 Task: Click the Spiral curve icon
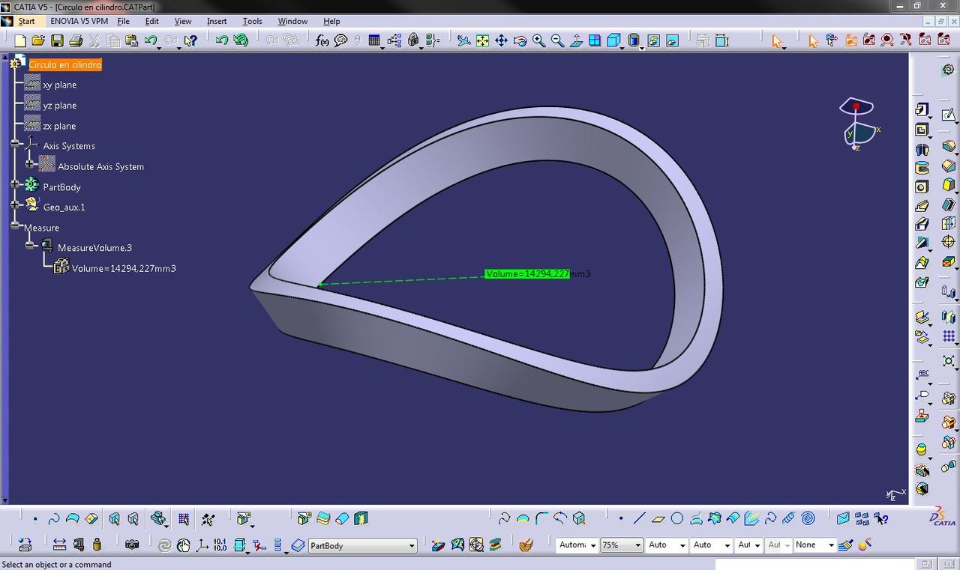808,518
